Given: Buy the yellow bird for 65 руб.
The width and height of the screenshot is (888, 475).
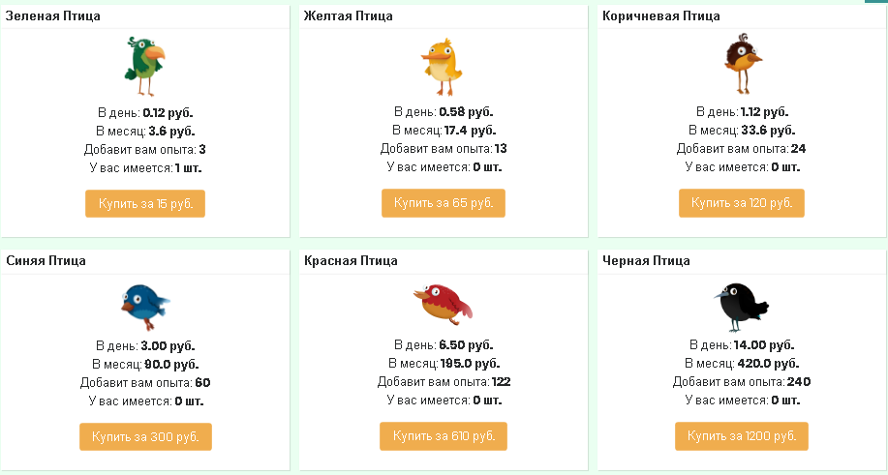Looking at the screenshot, I should (x=444, y=203).
